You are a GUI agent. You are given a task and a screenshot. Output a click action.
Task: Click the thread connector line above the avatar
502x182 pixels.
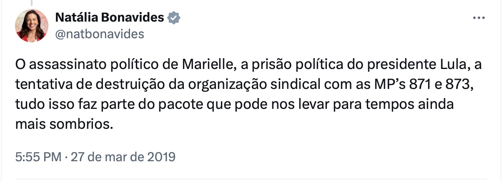coord(32,2)
